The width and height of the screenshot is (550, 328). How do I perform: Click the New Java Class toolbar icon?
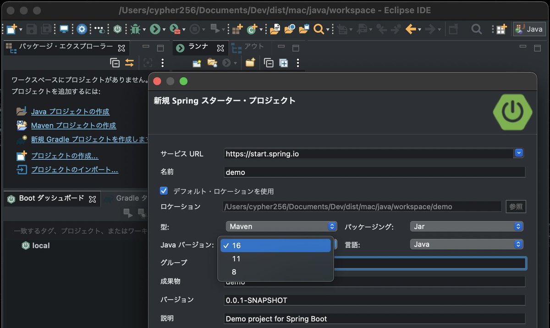(252, 29)
